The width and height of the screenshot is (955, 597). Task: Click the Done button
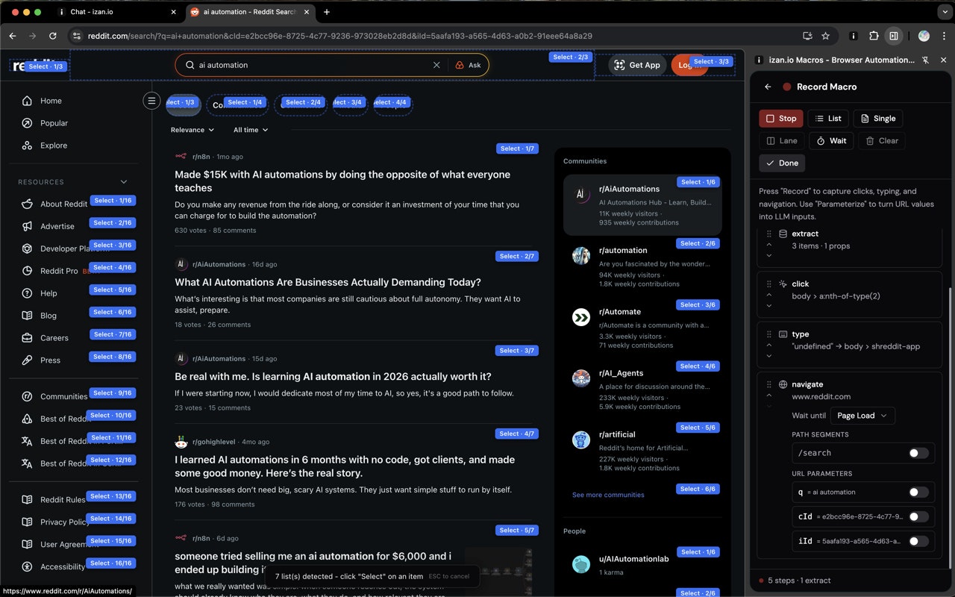782,163
